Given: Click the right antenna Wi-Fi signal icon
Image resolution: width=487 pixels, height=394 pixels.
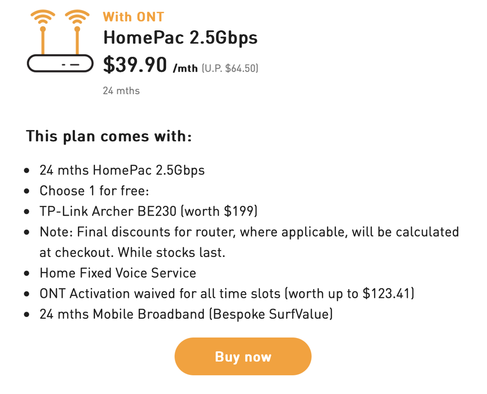Looking at the screenshot, I should [x=77, y=18].
